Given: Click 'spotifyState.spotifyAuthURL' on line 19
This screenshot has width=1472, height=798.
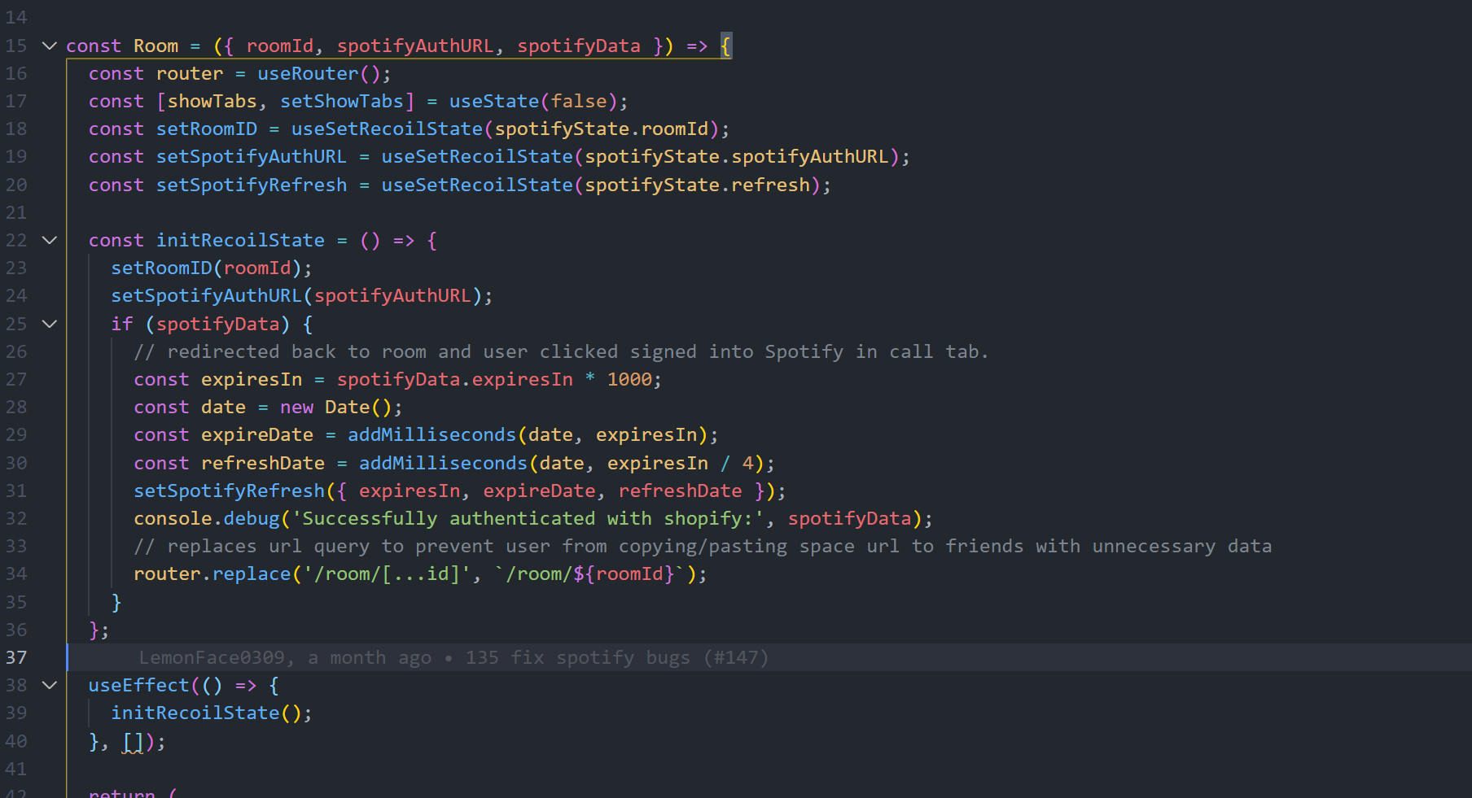Looking at the screenshot, I should tap(737, 156).
